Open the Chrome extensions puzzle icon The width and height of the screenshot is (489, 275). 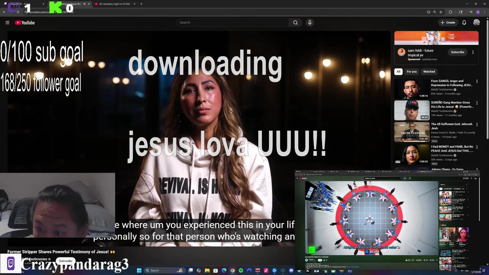(x=450, y=12)
